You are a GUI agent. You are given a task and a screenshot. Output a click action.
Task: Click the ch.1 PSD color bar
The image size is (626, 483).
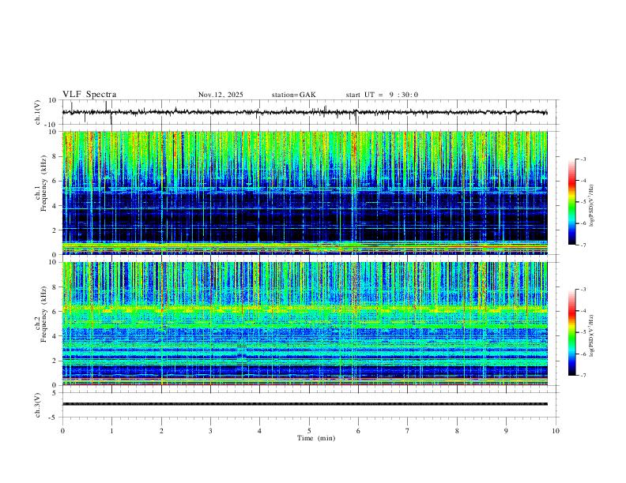572,202
